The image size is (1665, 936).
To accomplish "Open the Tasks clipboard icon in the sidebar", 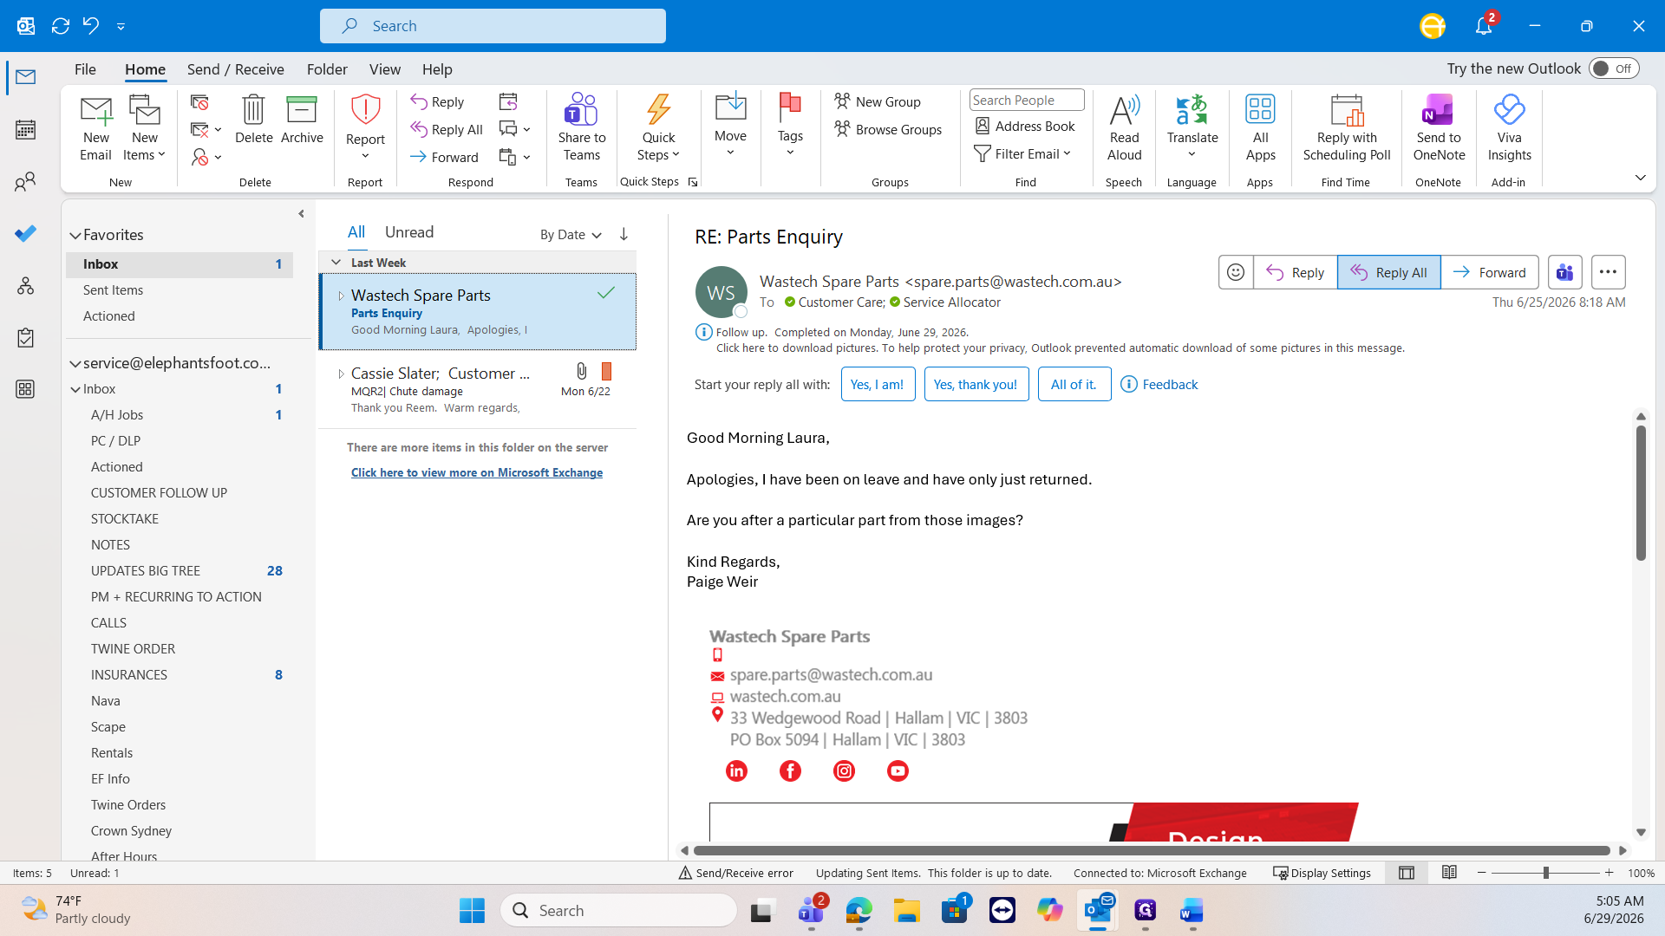I will [25, 338].
